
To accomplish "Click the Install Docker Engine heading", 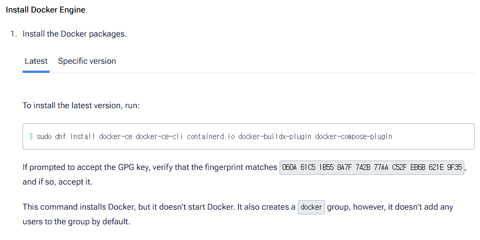I will [x=46, y=10].
